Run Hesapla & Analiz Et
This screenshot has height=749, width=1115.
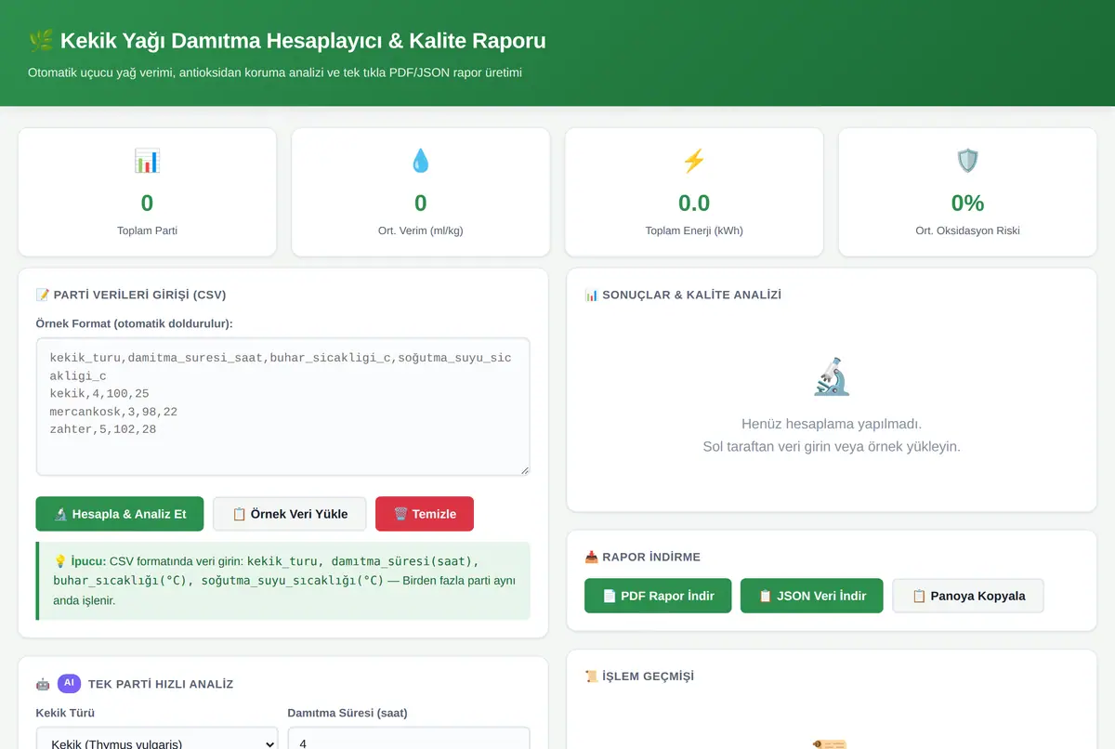pyautogui.click(x=120, y=514)
